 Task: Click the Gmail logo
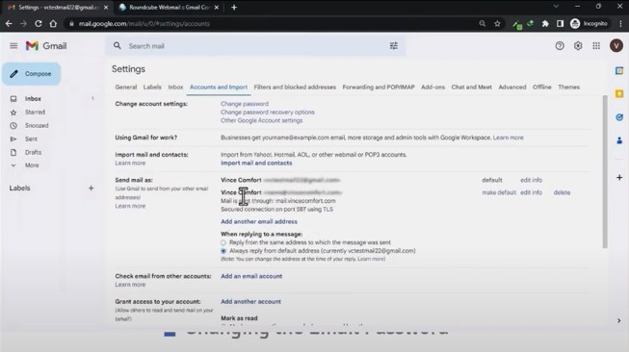(46, 46)
